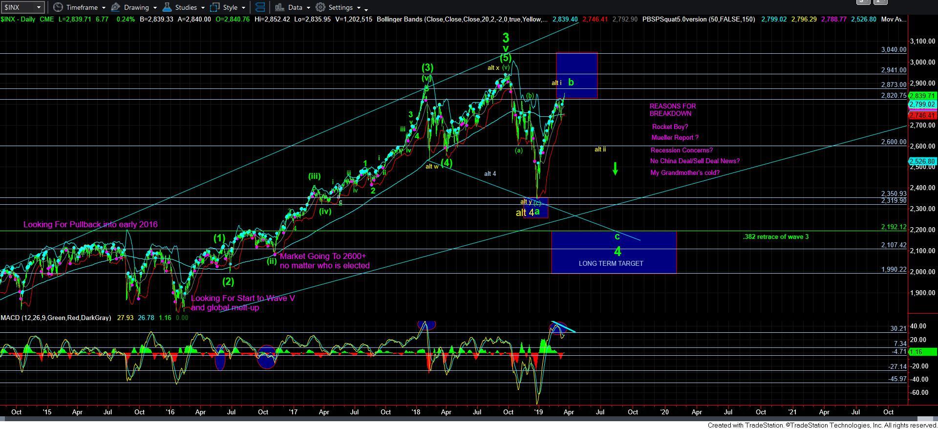Open the Studies menu label

point(186,7)
